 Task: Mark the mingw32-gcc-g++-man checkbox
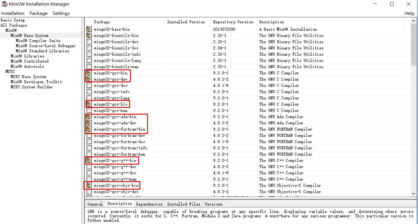pyautogui.click(x=89, y=179)
